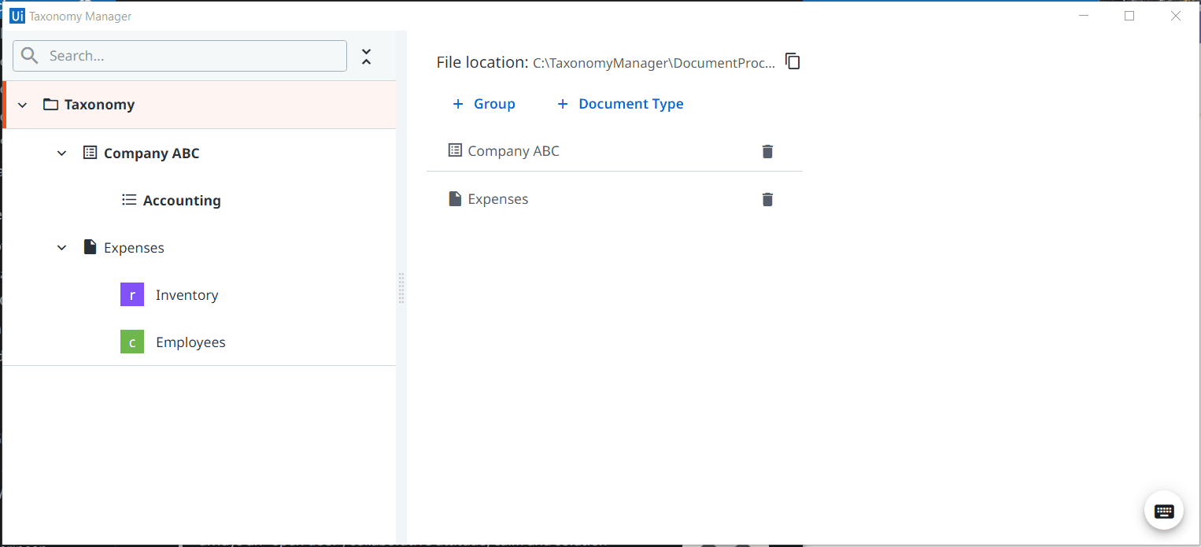This screenshot has height=547, width=1201.
Task: Click the Company ABC icon in right panel
Action: (455, 150)
